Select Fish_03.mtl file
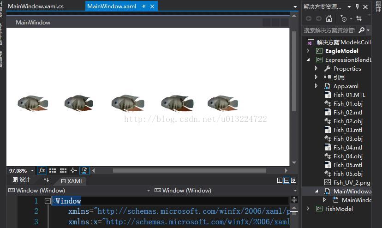The height and width of the screenshot is (228, 382). pyautogui.click(x=348, y=130)
